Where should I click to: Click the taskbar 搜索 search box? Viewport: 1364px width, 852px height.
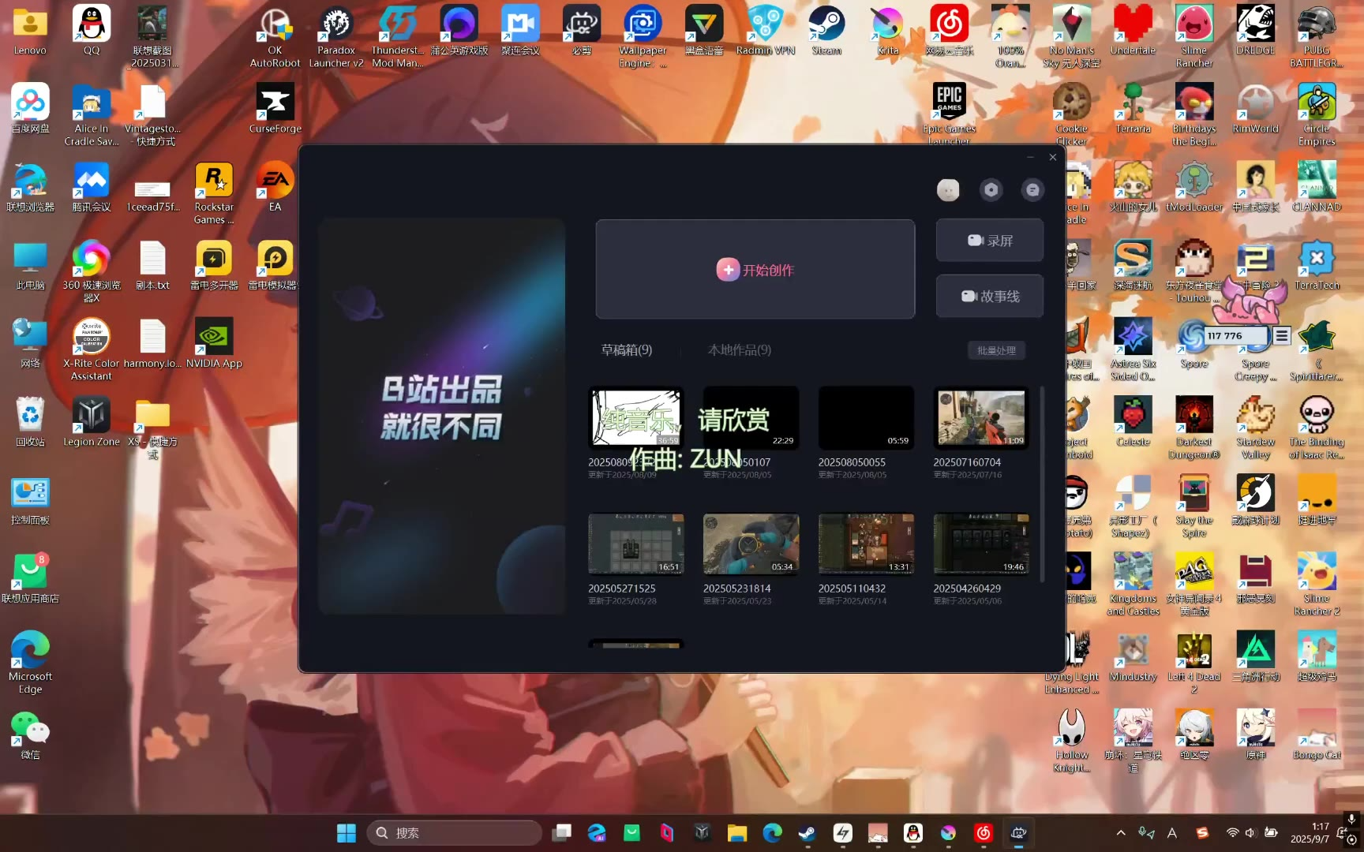coord(455,833)
